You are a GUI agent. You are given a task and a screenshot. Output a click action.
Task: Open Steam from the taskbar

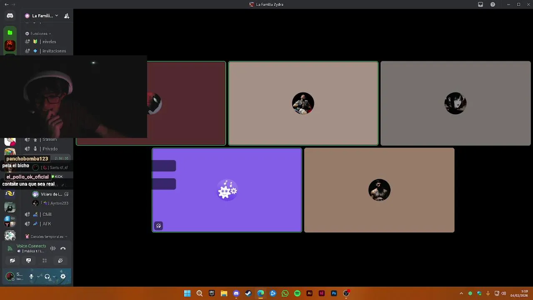pos(248,293)
